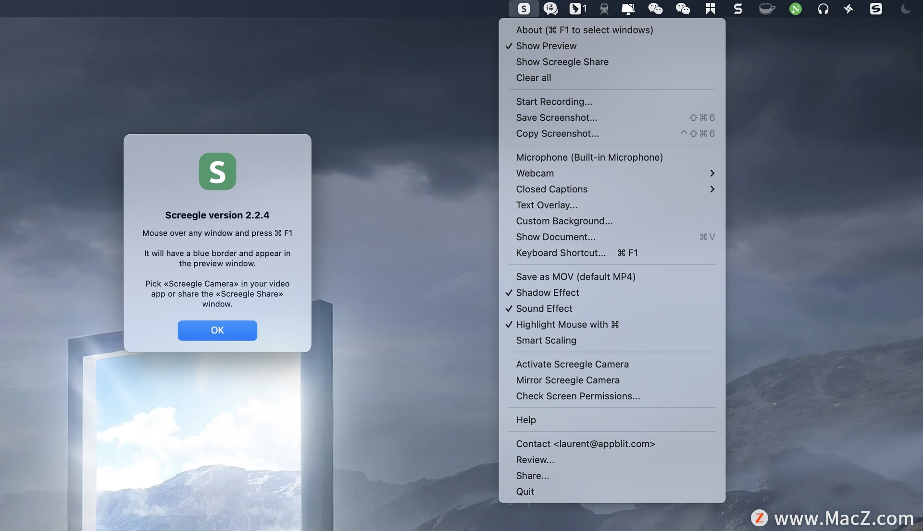
Task: Click the display monitor menu bar icon
Action: click(x=628, y=9)
